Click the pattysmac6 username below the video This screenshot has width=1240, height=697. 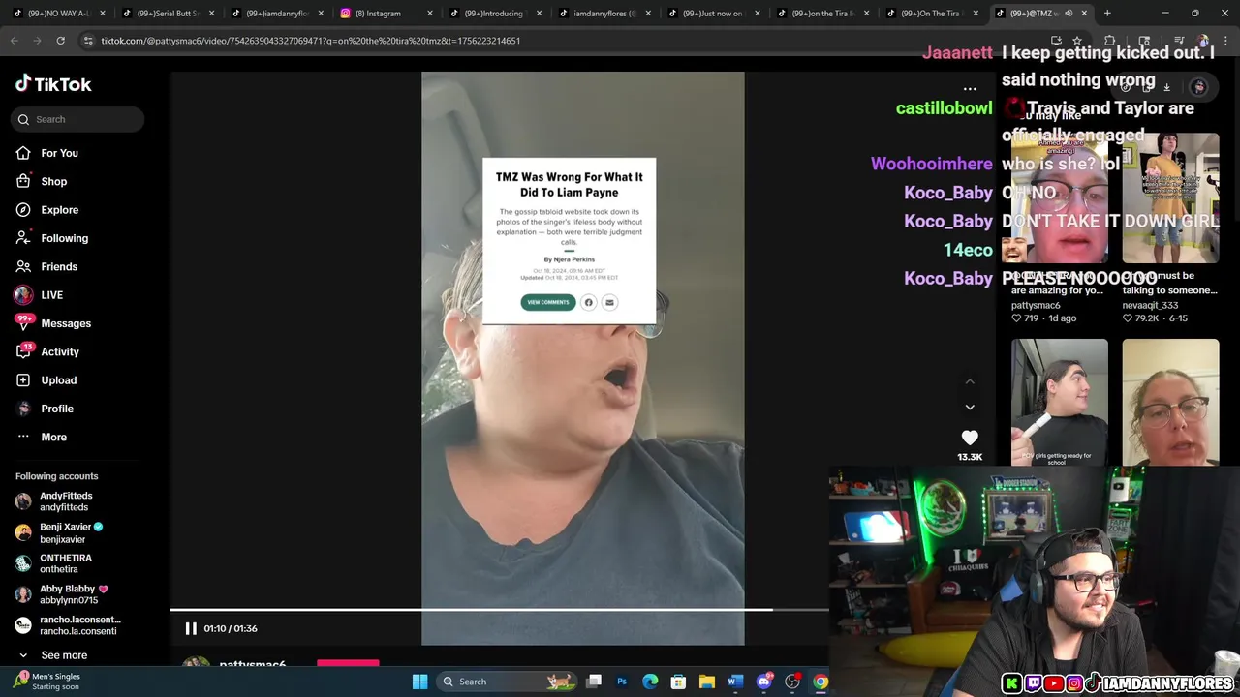[252, 665]
